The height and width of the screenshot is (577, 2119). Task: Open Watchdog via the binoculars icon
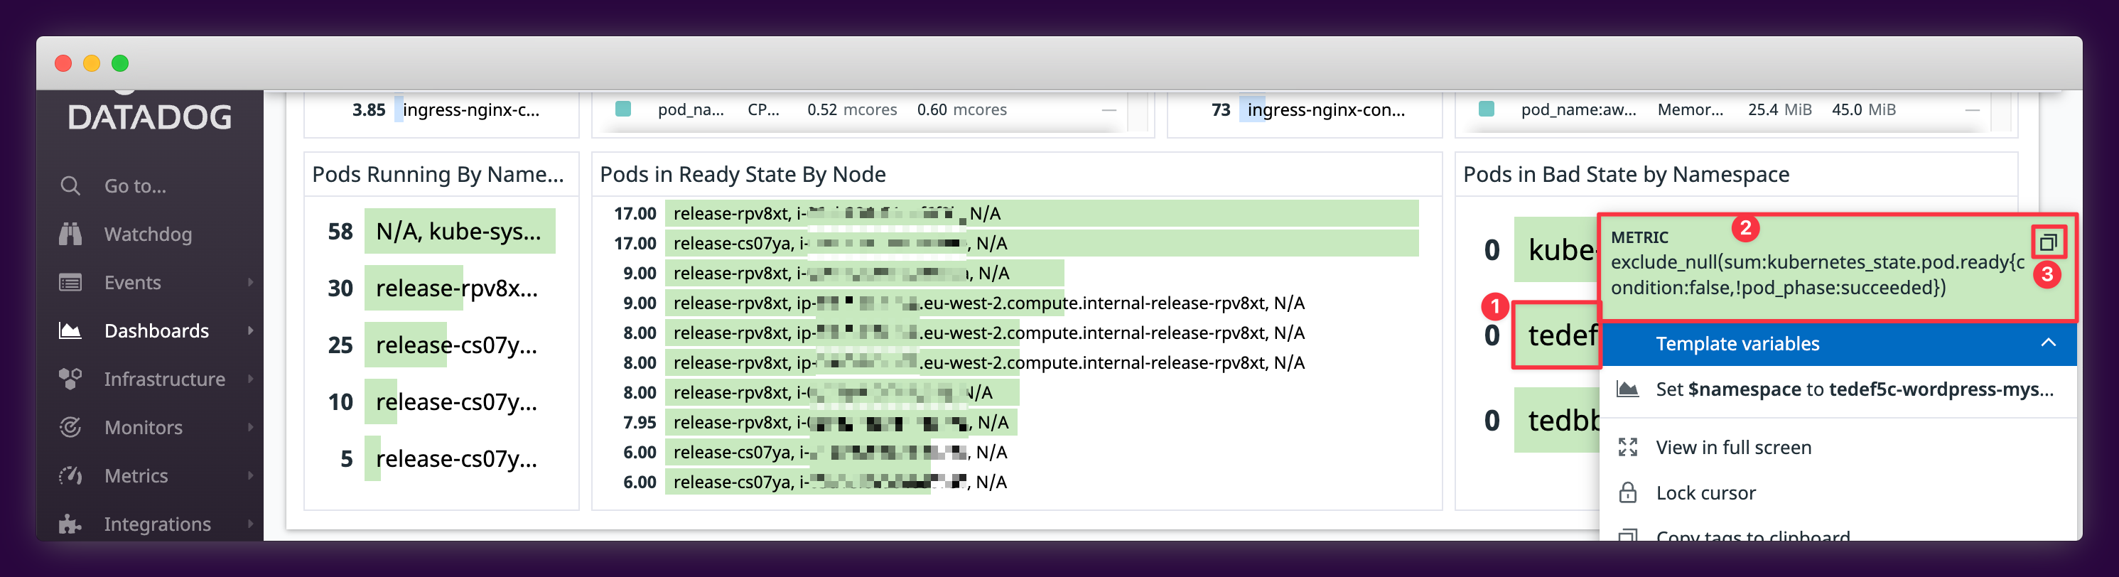coord(71,234)
